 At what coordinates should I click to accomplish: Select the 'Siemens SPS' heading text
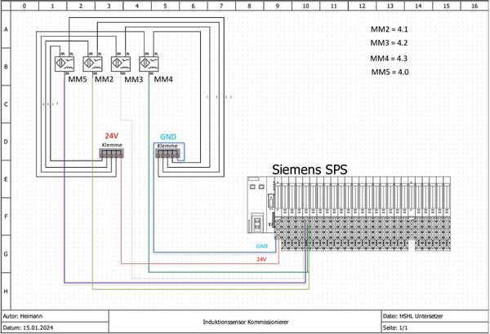pyautogui.click(x=310, y=169)
